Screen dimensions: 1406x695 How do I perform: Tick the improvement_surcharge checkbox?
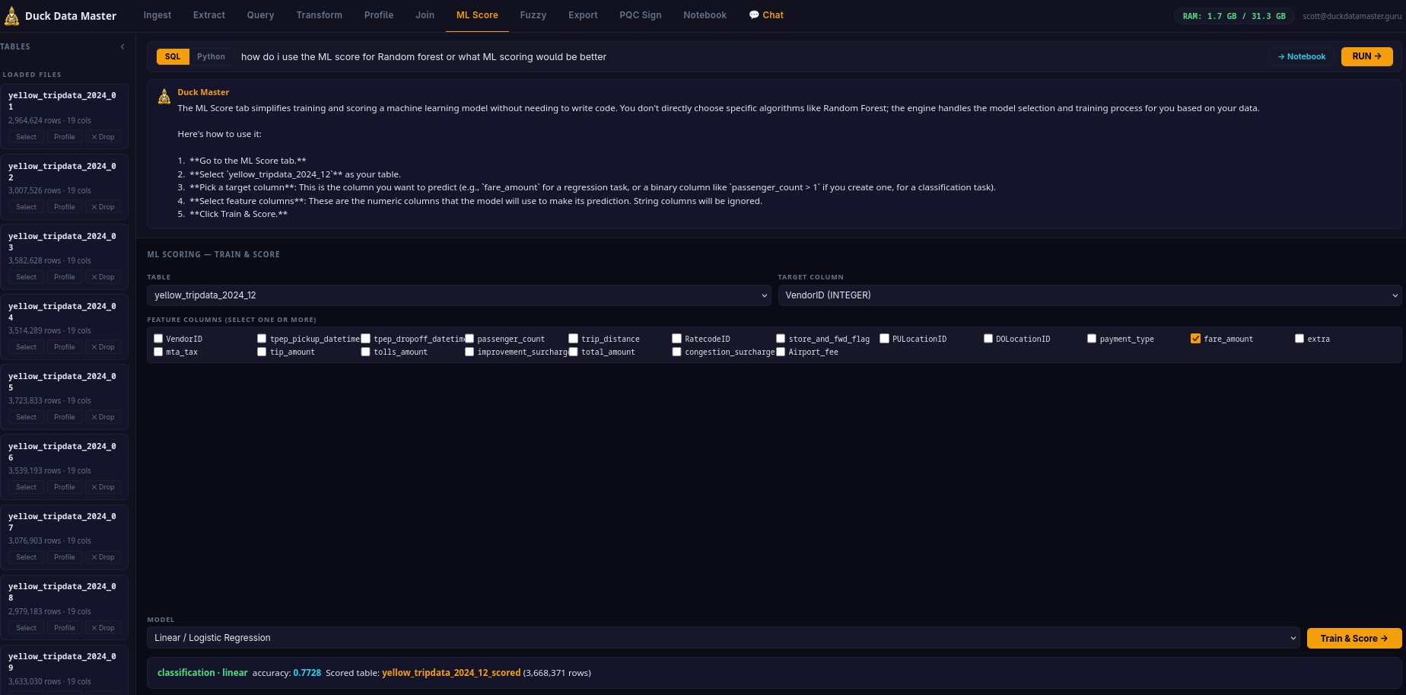tap(469, 352)
